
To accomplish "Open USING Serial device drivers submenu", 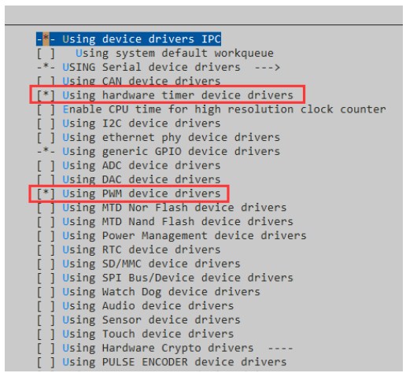I will [158, 67].
